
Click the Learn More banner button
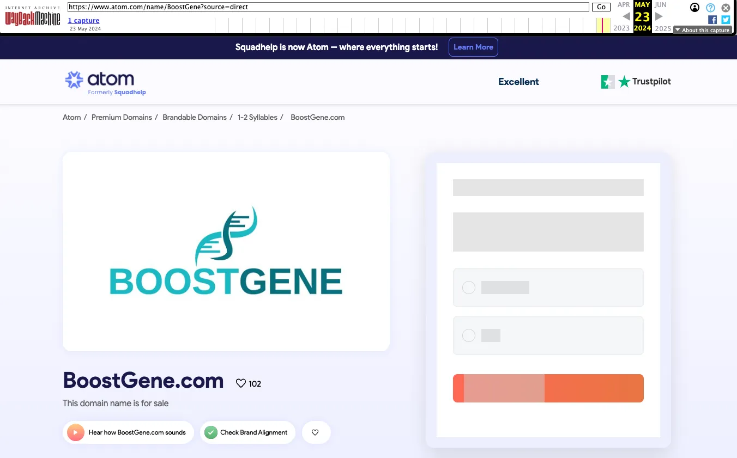coord(473,47)
